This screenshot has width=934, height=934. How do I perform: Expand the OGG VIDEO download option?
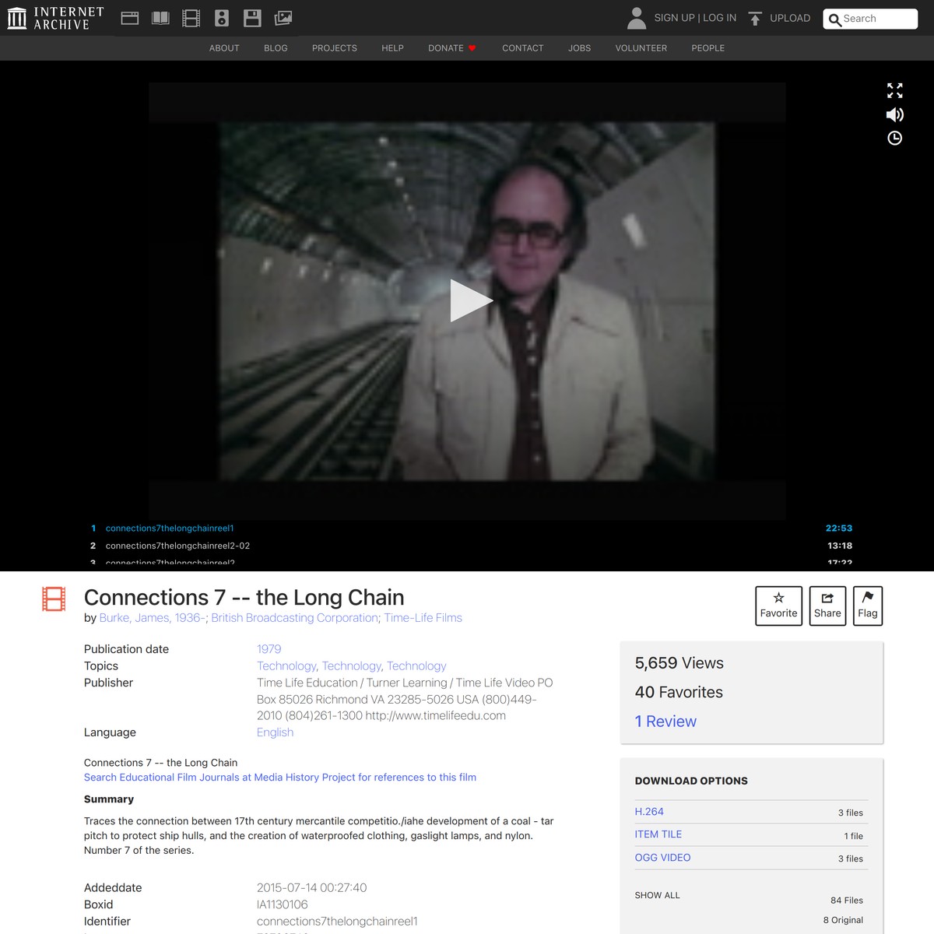coord(662,857)
